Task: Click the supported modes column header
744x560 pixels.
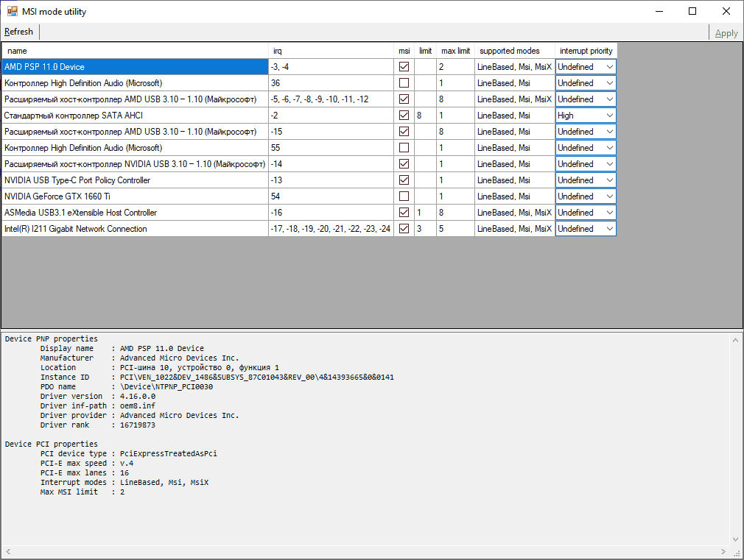Action: point(515,51)
